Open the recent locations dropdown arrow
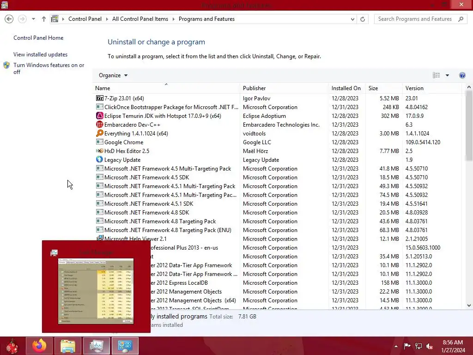Image resolution: width=473 pixels, height=355 pixels. point(33,19)
